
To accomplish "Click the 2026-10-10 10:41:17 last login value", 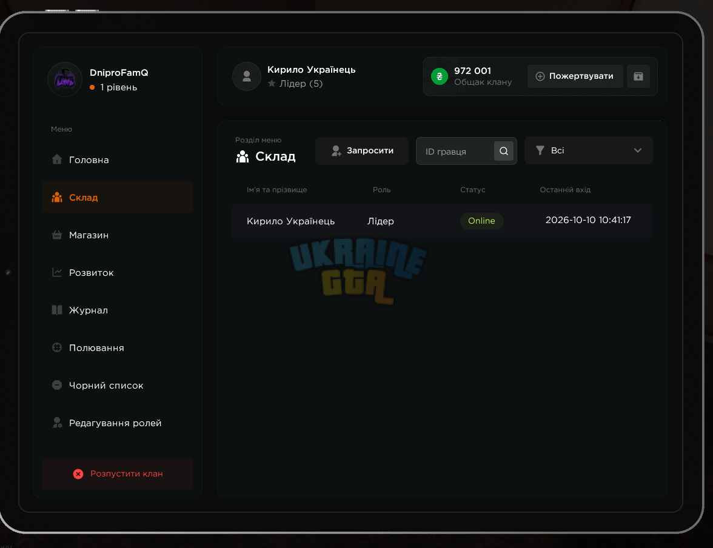I will pyautogui.click(x=588, y=220).
